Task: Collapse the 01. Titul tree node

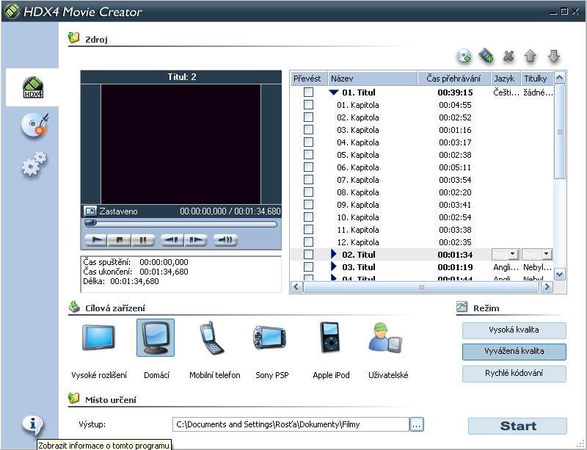Action: click(x=334, y=92)
